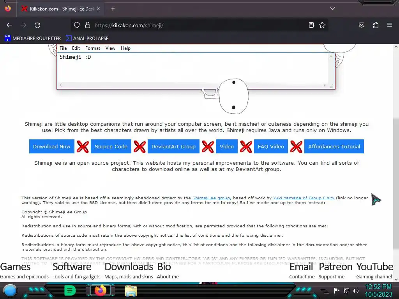The width and height of the screenshot is (399, 299).
Task: View site security padlock info
Action: pyautogui.click(x=88, y=25)
